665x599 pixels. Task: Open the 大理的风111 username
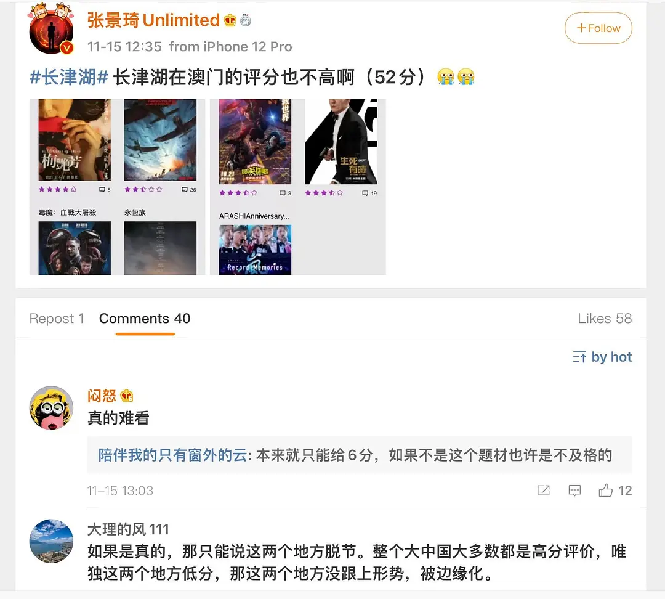pos(128,529)
